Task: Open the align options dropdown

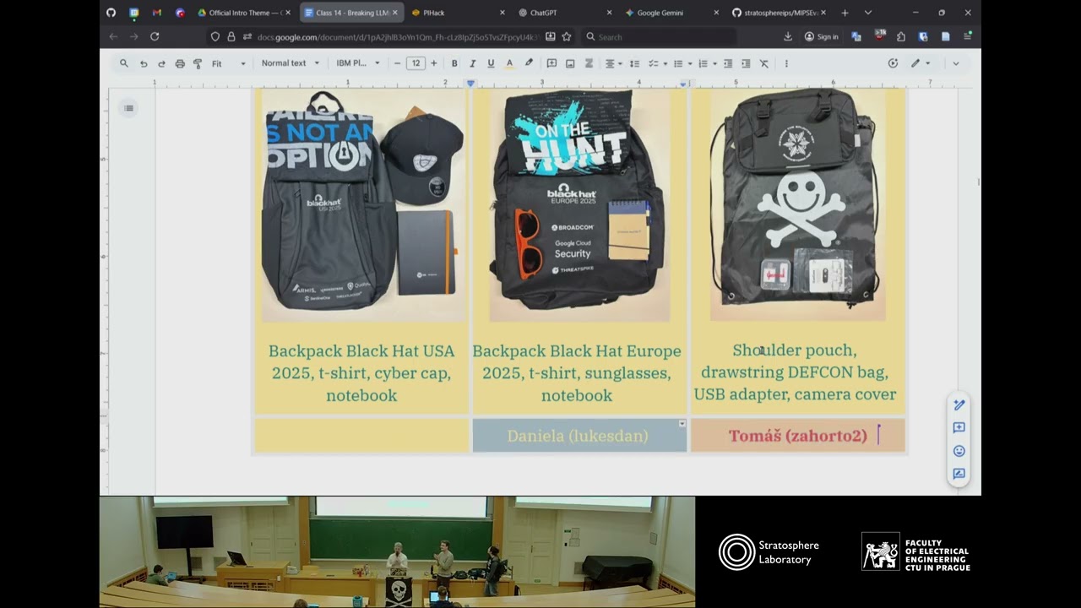Action: coord(613,63)
